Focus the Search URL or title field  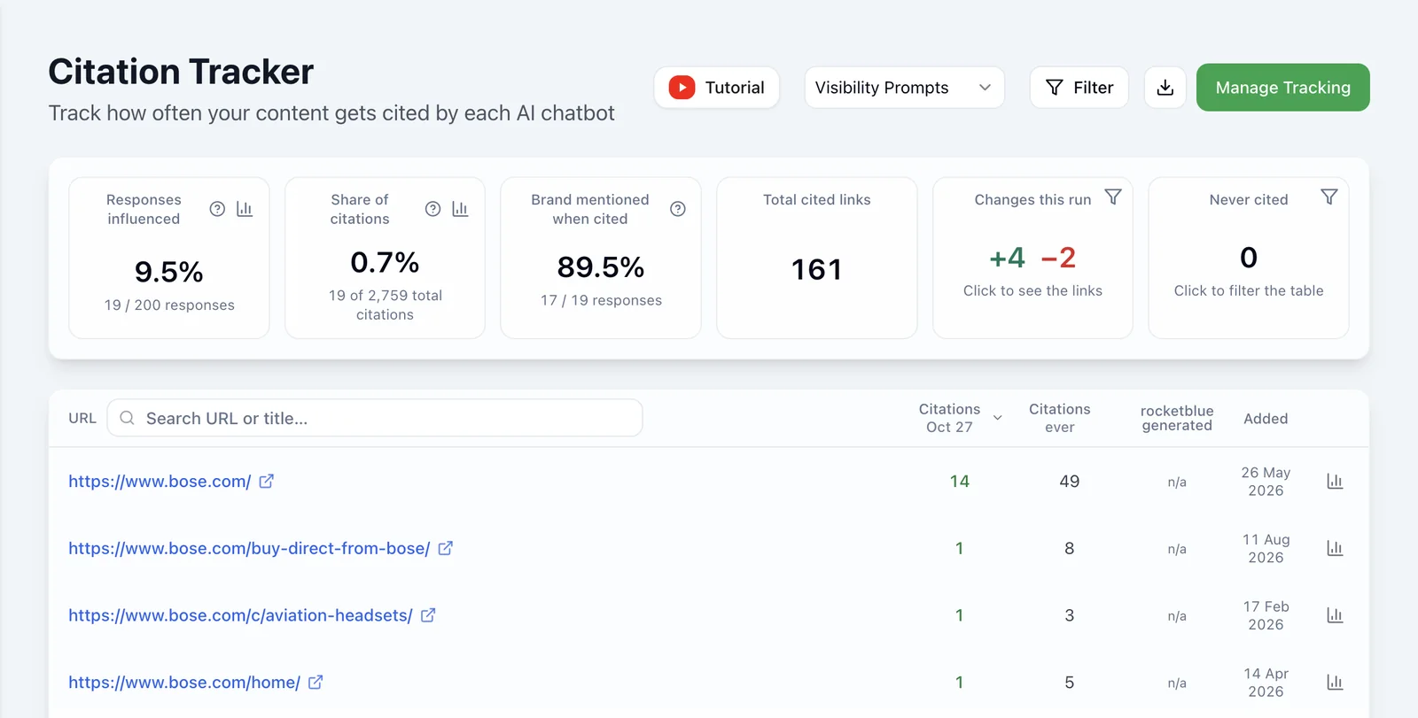click(x=375, y=418)
